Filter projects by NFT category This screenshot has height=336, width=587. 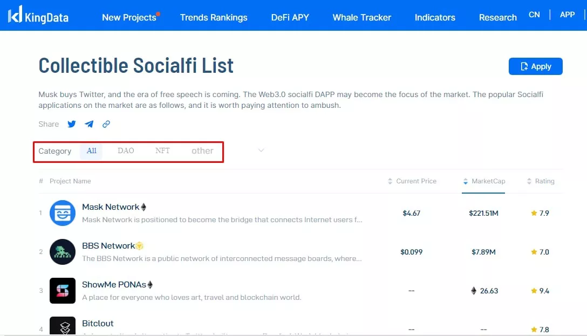pos(162,151)
